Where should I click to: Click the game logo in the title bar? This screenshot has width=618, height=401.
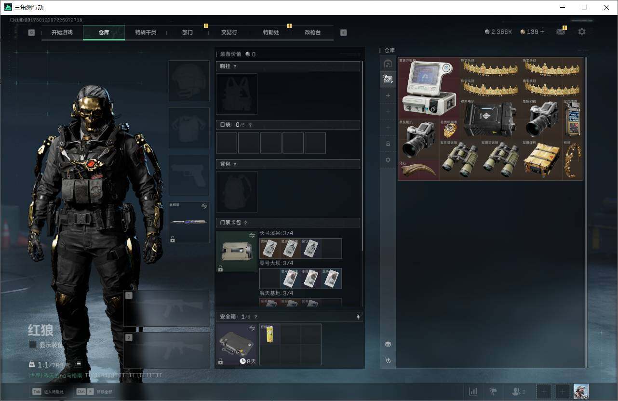pos(8,8)
